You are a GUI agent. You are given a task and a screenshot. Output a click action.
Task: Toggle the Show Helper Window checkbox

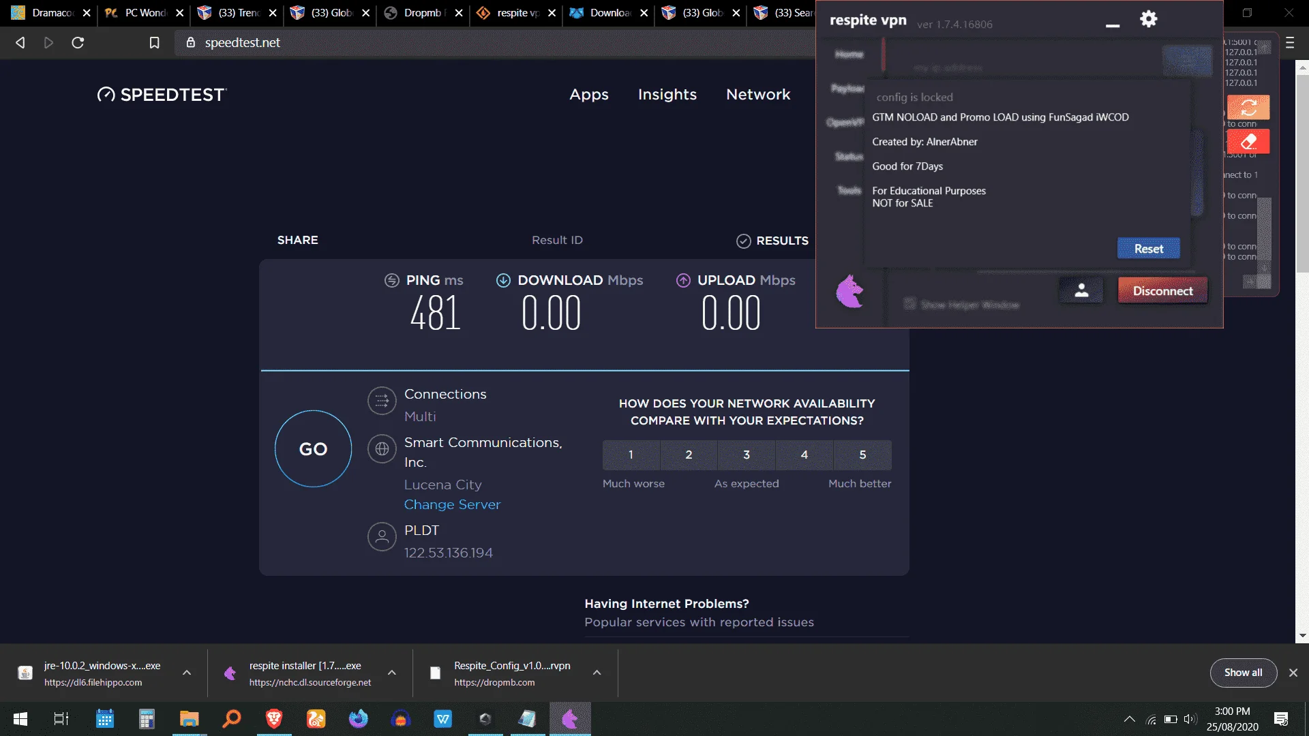[909, 304]
